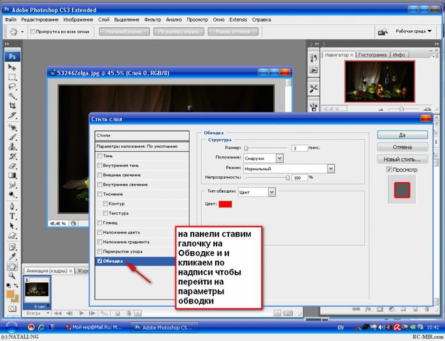Enable the Внутреннее свечение checkbox
The image size is (445, 341).
[99, 184]
